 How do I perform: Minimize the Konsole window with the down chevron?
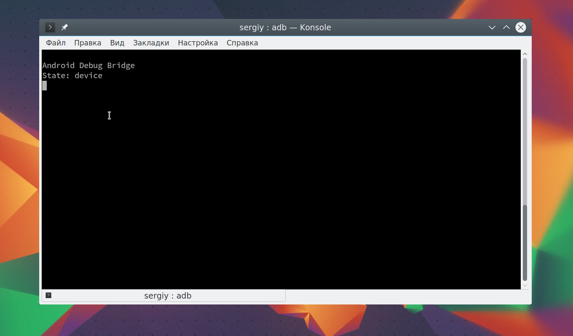click(x=492, y=27)
